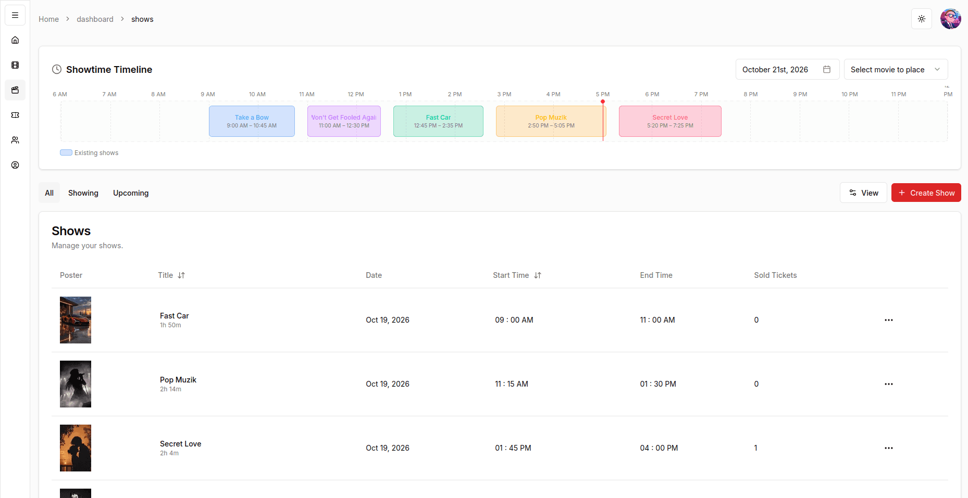Sort table by Title column
968x498 pixels.
tap(171, 275)
